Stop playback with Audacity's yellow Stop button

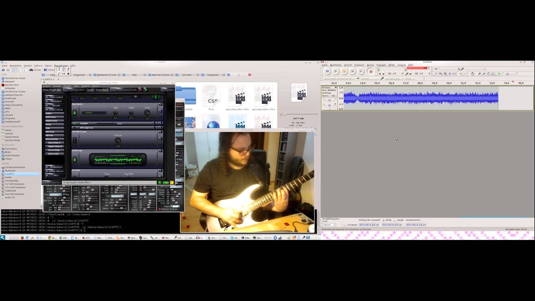[x=344, y=71]
